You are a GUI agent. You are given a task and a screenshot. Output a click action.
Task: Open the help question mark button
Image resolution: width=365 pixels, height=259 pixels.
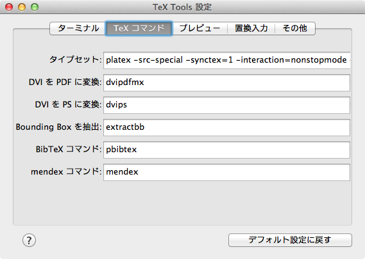(x=29, y=240)
